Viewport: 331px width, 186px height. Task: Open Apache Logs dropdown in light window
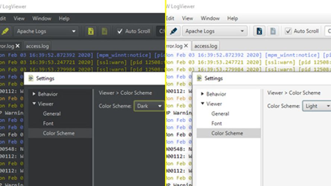[x=214, y=31]
